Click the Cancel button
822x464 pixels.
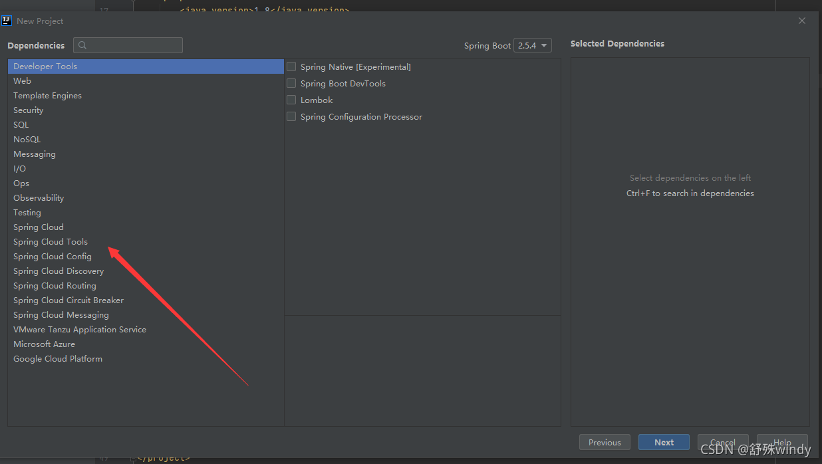[x=723, y=442]
